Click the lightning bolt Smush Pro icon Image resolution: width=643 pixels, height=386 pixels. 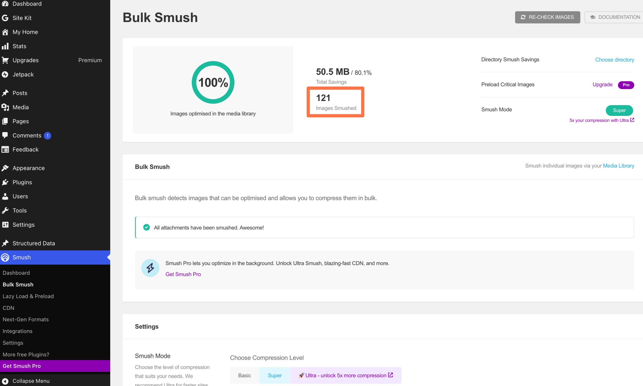[x=150, y=268]
